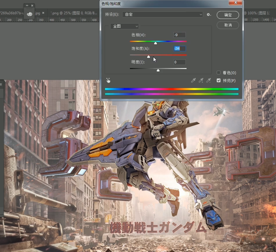Toggle the 预览 preview checkbox
Viewport: 276px width, 252px height.
point(219,81)
